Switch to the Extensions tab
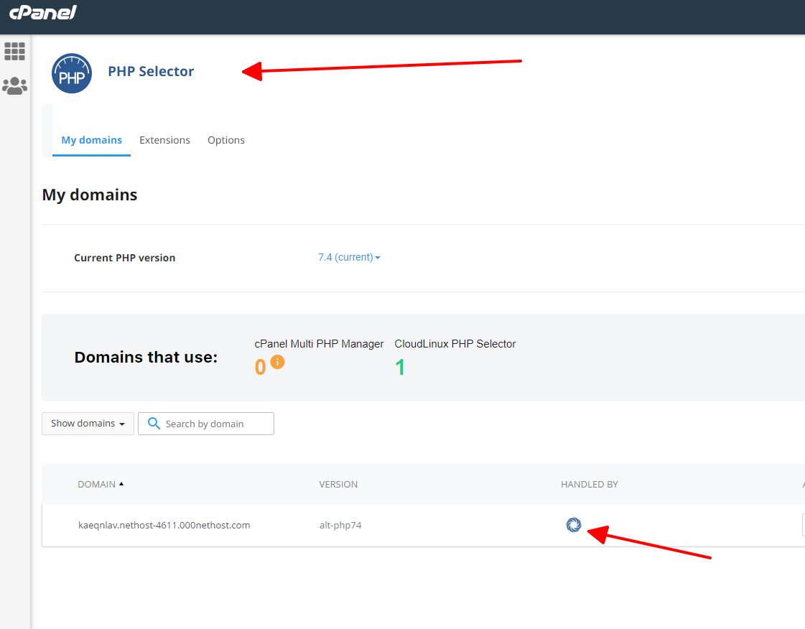Screen dimensions: 805x629 (x=164, y=140)
